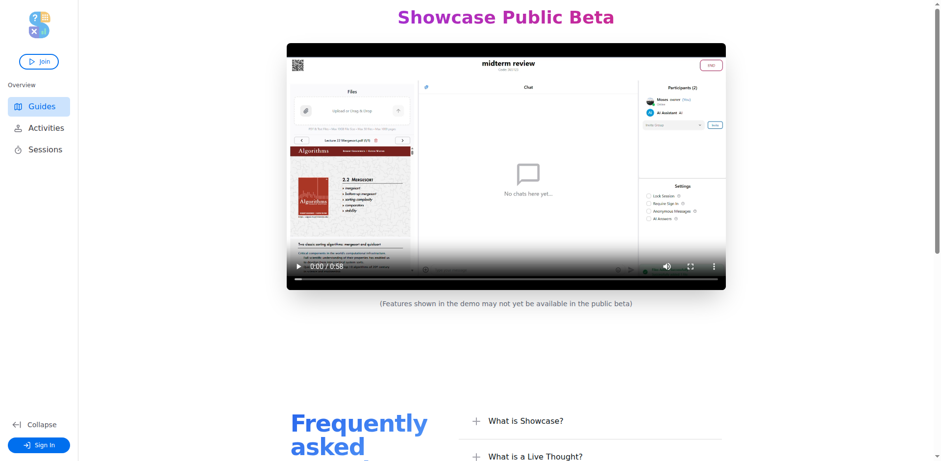
Task: Click the page vertical scrollbar
Action: 937,131
